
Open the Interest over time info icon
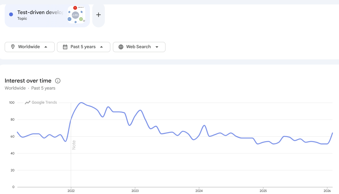(58, 81)
